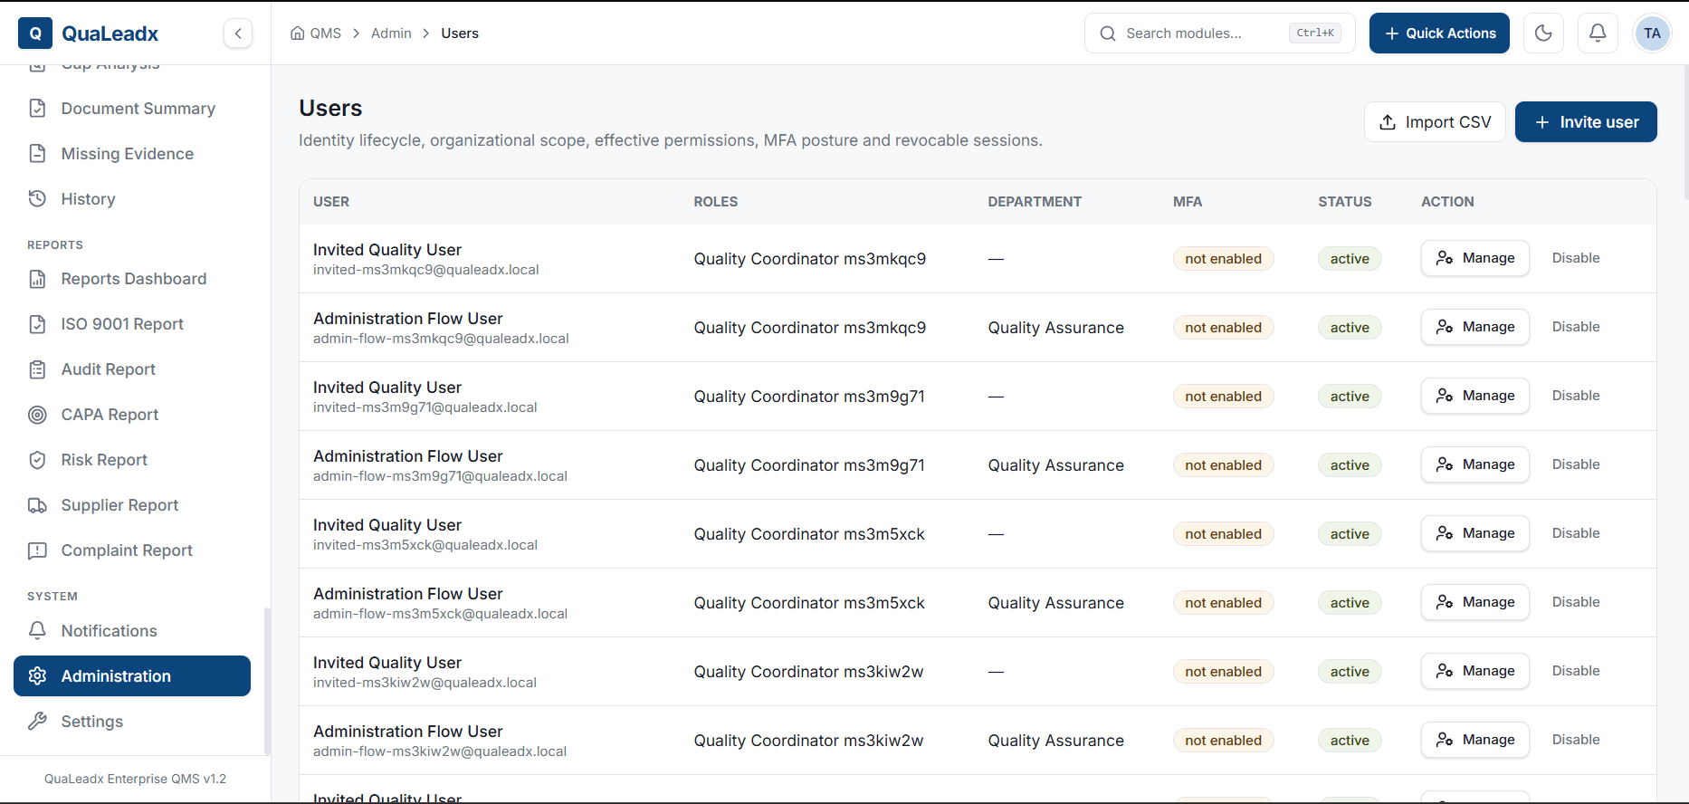Open notifications with the bell icon
The height and width of the screenshot is (804, 1689).
tap(1598, 33)
